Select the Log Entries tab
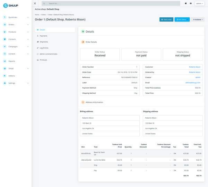 [x=44, y=48]
